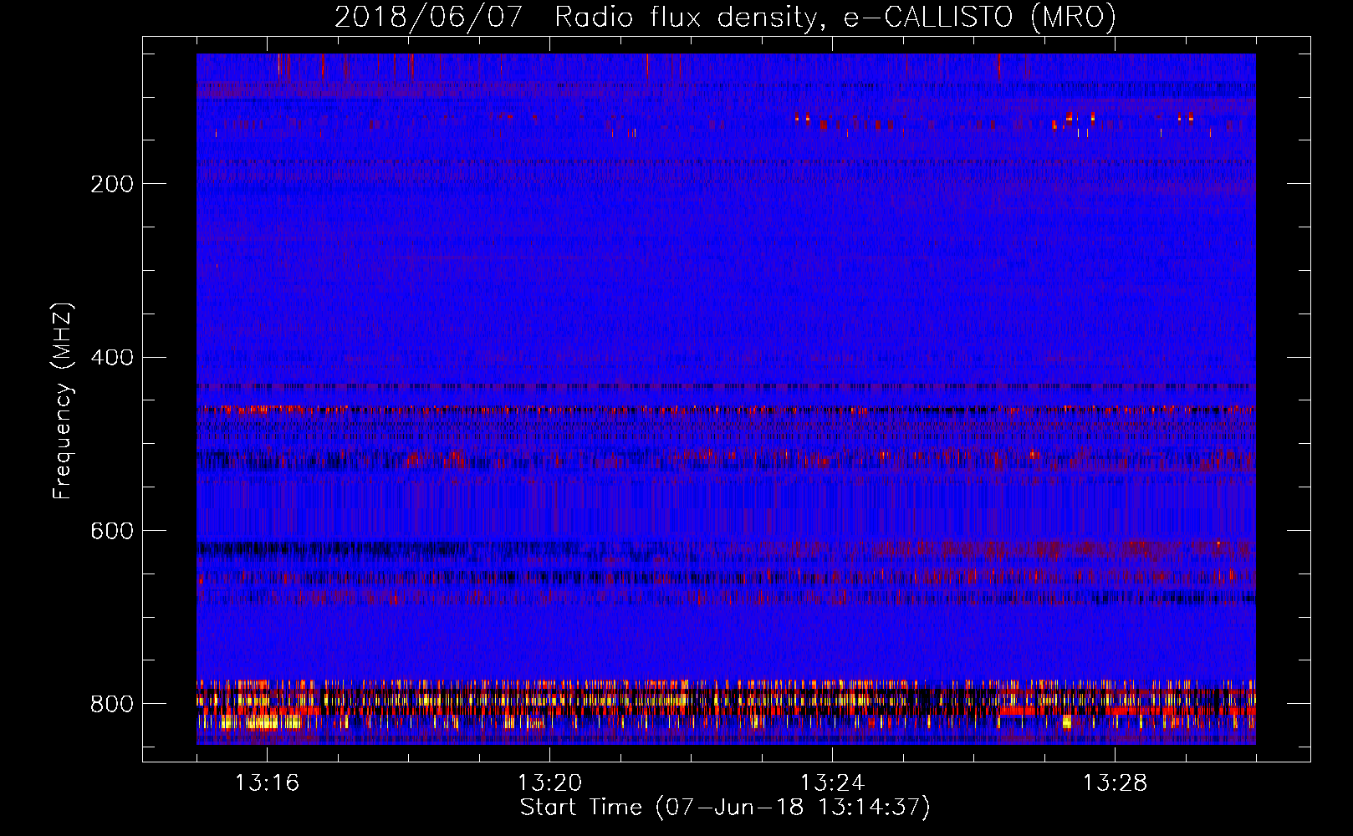The height and width of the screenshot is (836, 1353).
Task: Click the 400 frequency tick label
Action: click(x=112, y=358)
